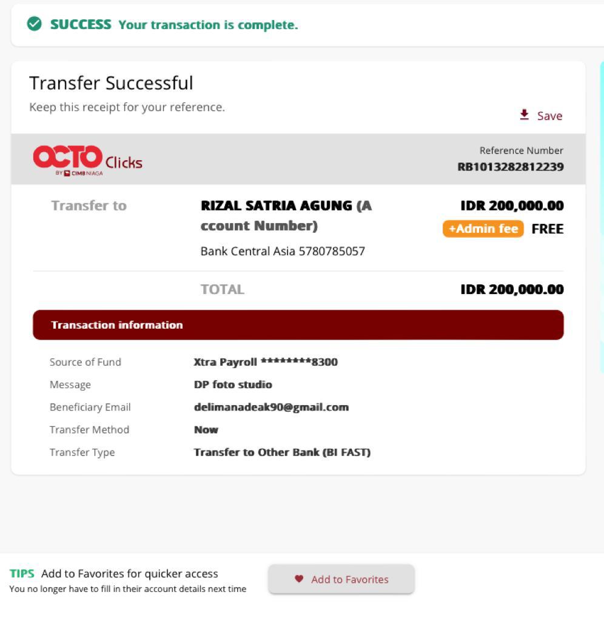The height and width of the screenshot is (621, 604).
Task: Click the OCTO Clicks logo
Action: pyautogui.click(x=87, y=159)
